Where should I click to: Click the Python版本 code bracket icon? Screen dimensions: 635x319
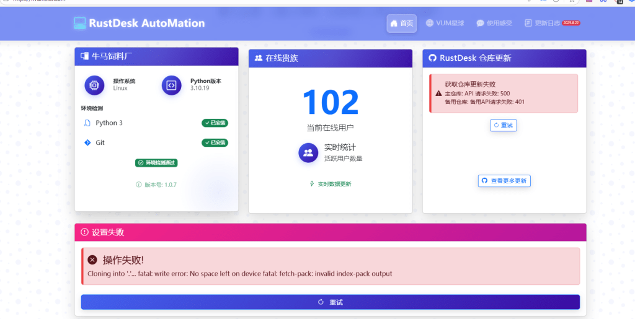tap(172, 85)
